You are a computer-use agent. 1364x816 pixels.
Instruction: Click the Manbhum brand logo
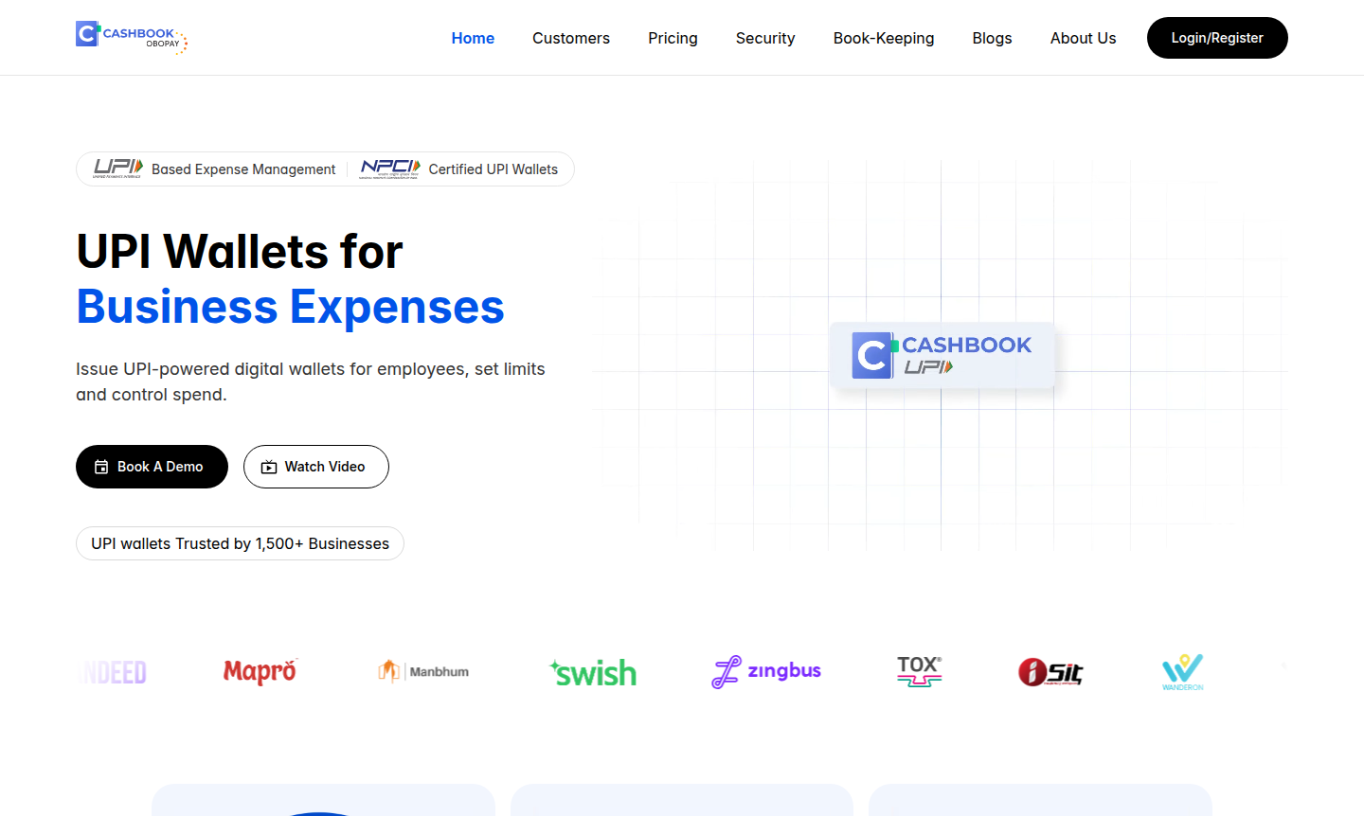(x=423, y=671)
